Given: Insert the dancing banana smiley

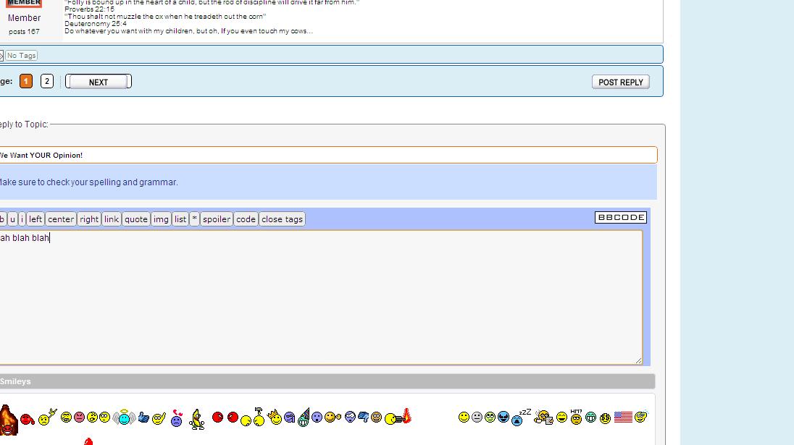Looking at the screenshot, I should (197, 419).
